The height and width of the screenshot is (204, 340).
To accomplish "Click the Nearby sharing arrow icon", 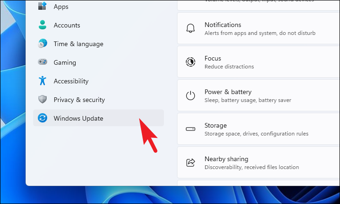I will [x=191, y=163].
